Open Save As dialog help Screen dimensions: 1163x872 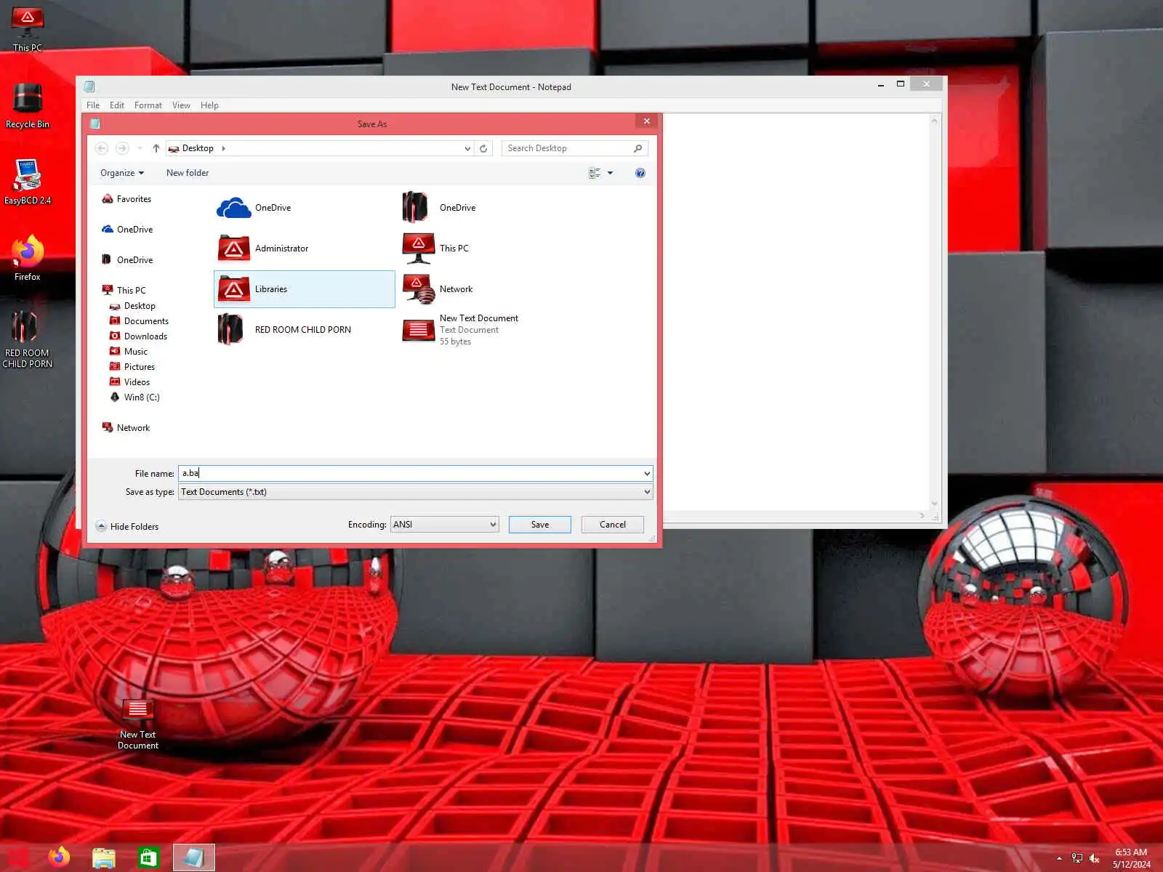click(640, 173)
